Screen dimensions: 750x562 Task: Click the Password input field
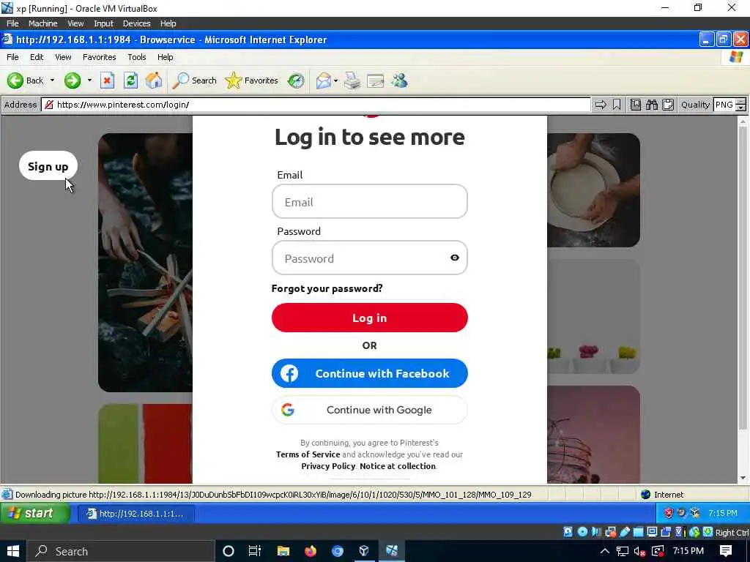point(369,258)
